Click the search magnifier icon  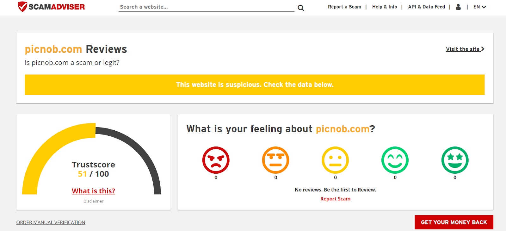click(301, 8)
